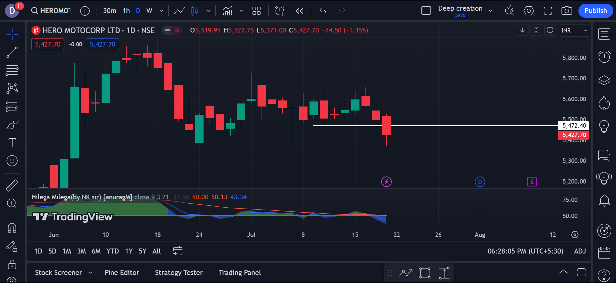Select the crosshair cursor tool
This screenshot has width=616, height=283.
click(12, 34)
